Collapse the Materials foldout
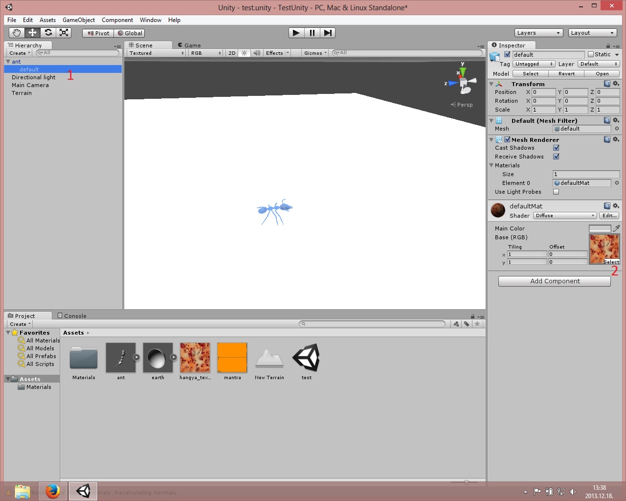 492,165
